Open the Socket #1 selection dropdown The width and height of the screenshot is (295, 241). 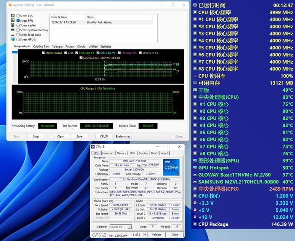121,227
